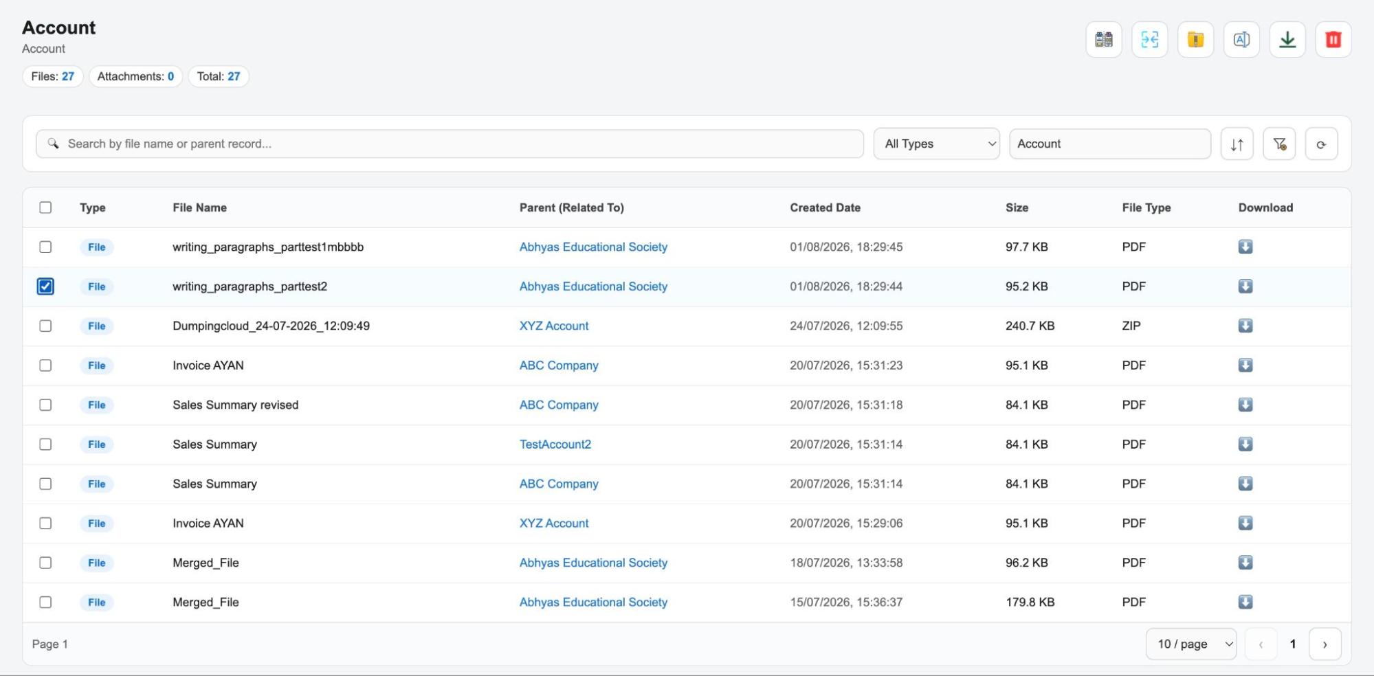Open the compare files tool icon
The height and width of the screenshot is (676, 1374).
click(1104, 40)
